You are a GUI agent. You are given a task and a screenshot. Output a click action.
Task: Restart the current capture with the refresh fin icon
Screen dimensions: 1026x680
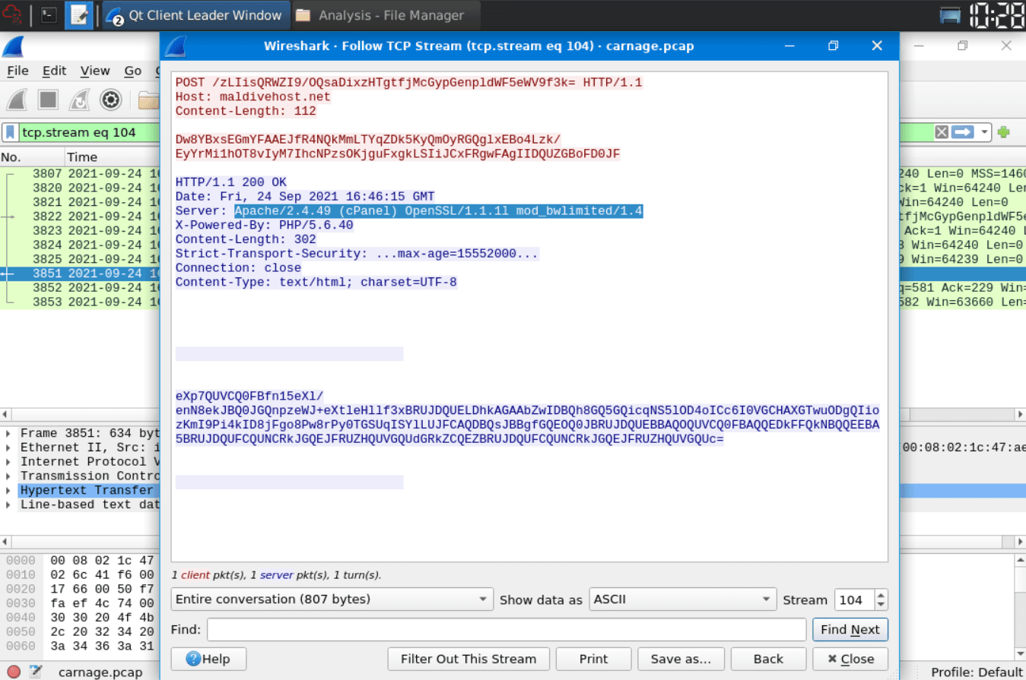click(80, 100)
